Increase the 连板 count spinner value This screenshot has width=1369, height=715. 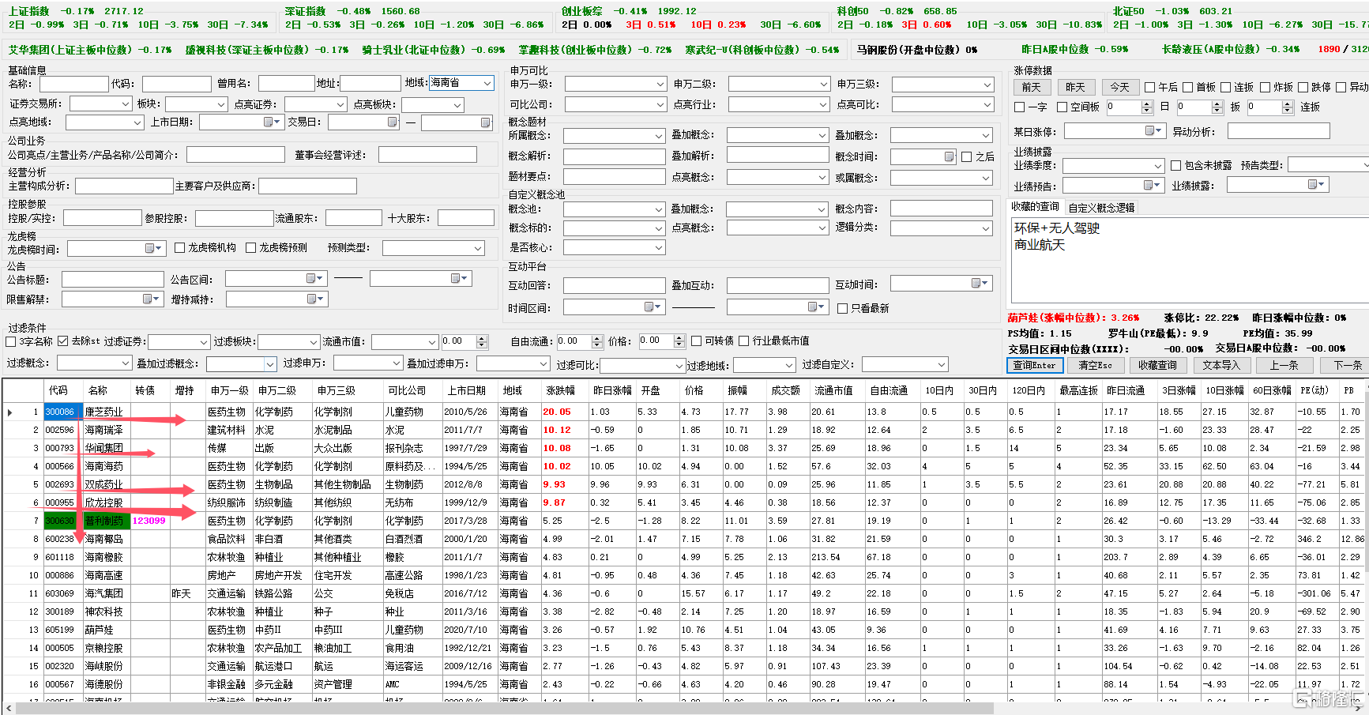coord(1288,103)
